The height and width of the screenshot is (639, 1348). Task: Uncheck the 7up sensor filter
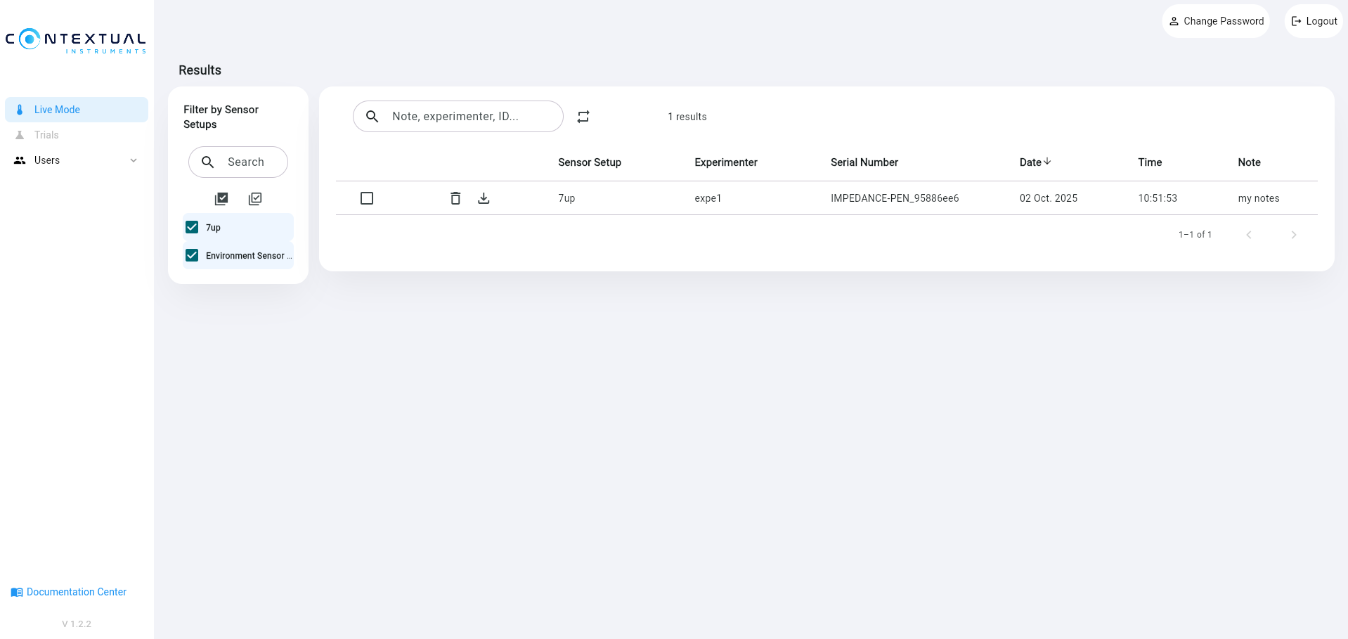tap(192, 227)
